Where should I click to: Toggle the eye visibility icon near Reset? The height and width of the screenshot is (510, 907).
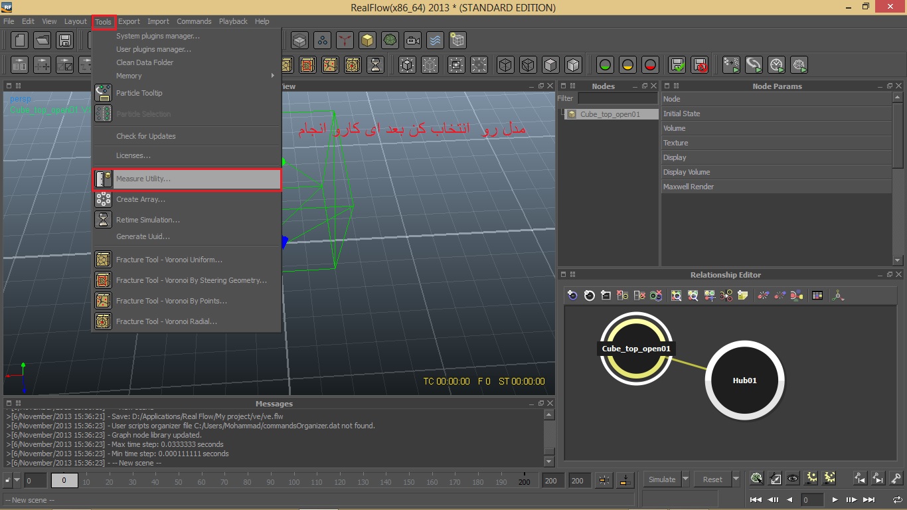click(793, 478)
